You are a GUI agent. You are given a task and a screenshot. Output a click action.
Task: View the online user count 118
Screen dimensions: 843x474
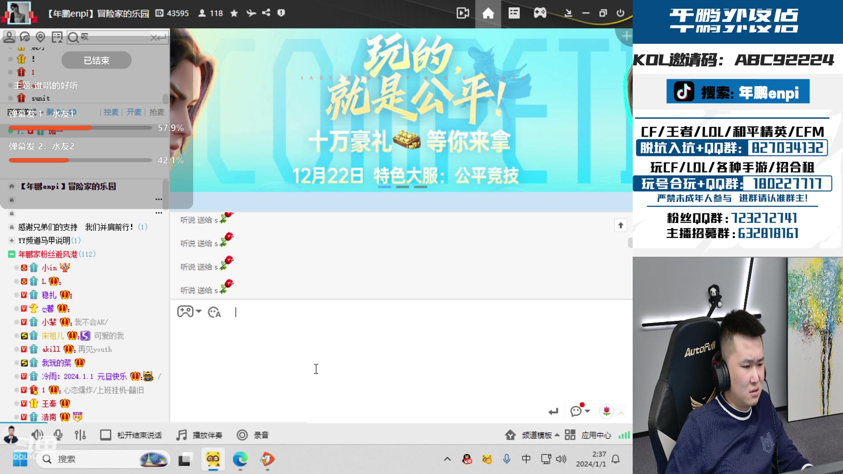pos(211,13)
